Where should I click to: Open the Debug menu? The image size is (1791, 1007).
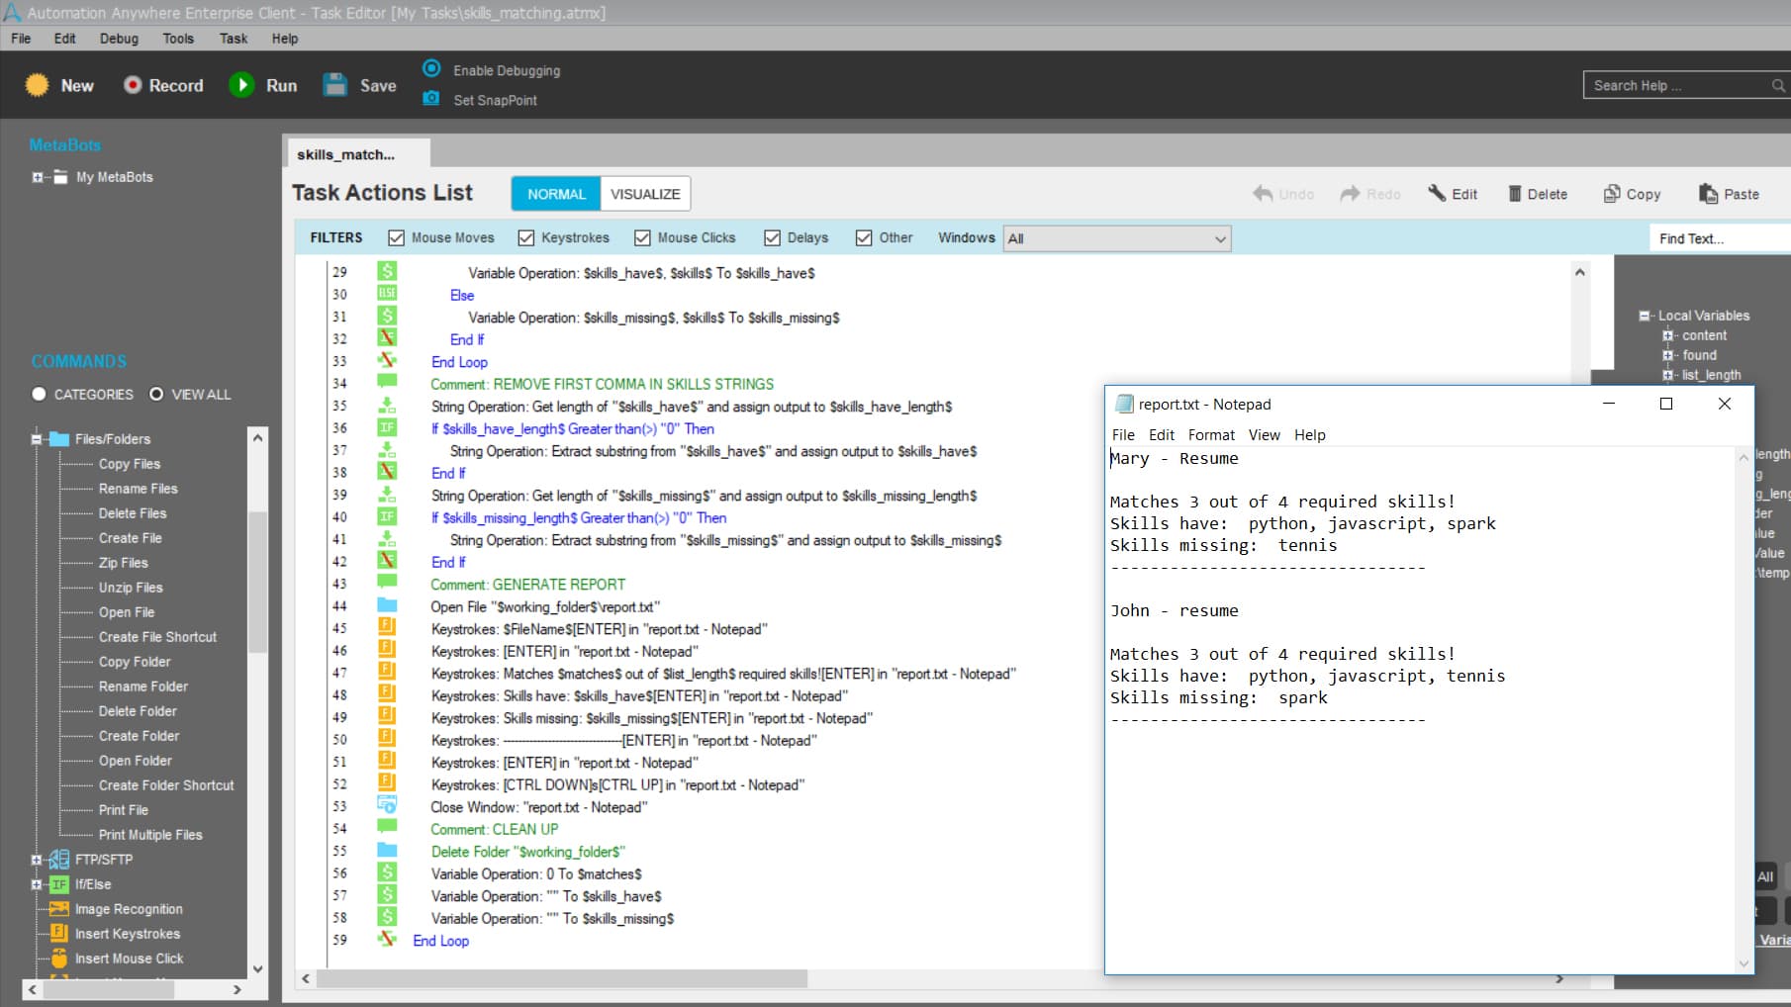(x=119, y=39)
